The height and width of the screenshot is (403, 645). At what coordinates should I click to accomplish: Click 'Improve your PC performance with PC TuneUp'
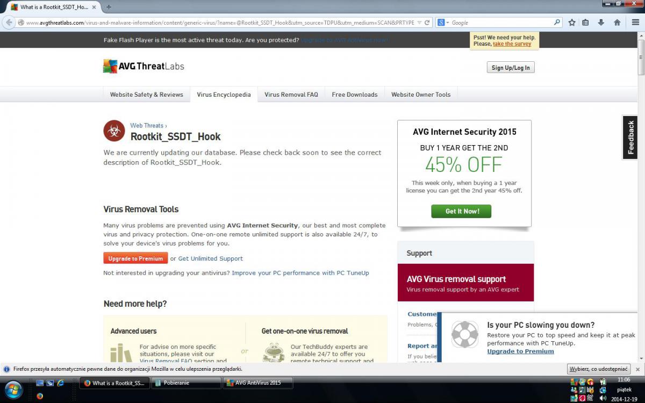click(x=300, y=273)
